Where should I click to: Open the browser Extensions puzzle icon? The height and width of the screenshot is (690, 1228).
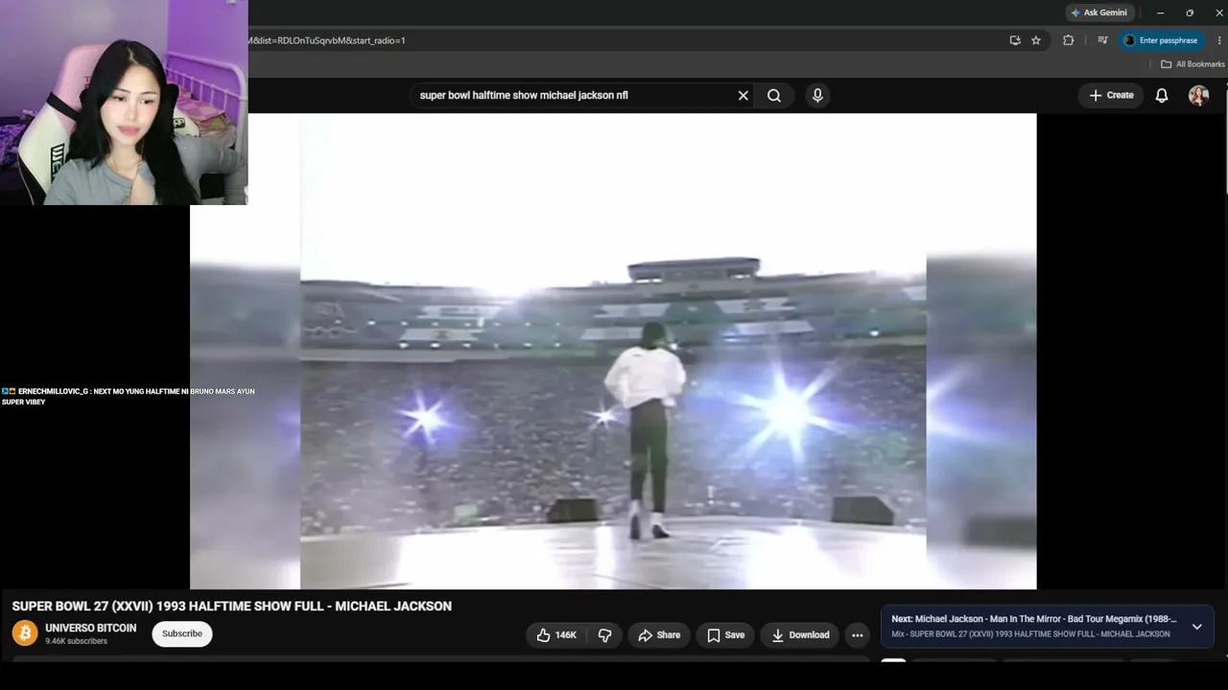click(x=1068, y=40)
